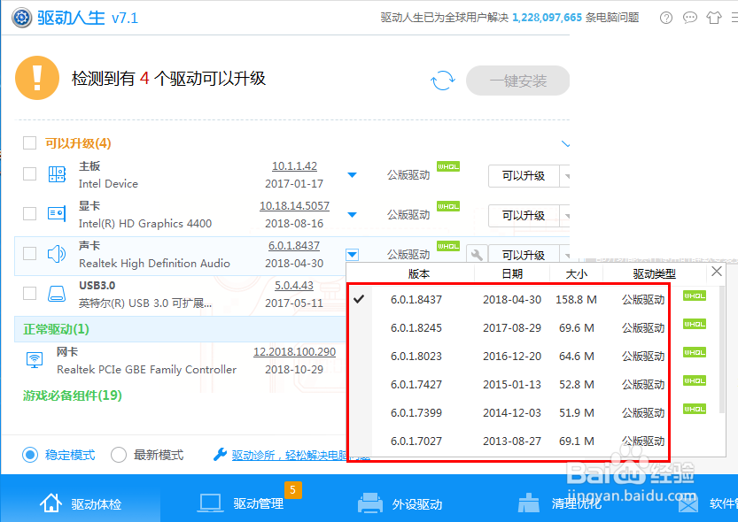This screenshot has width=738, height=522.
Task: Collapse 正常驱动(1) section header
Action: (x=180, y=329)
